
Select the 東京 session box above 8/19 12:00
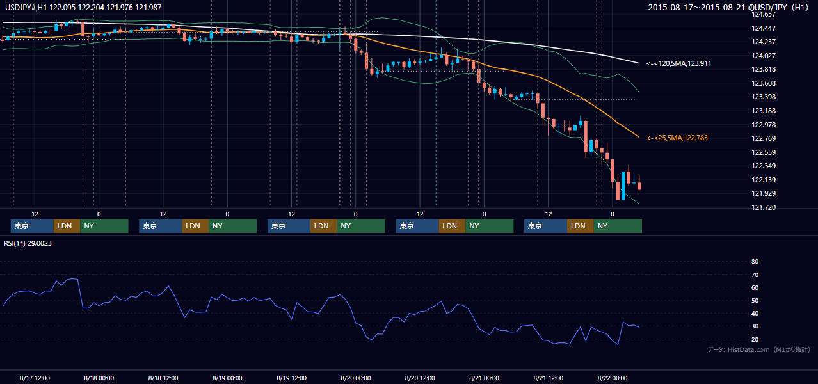point(289,226)
